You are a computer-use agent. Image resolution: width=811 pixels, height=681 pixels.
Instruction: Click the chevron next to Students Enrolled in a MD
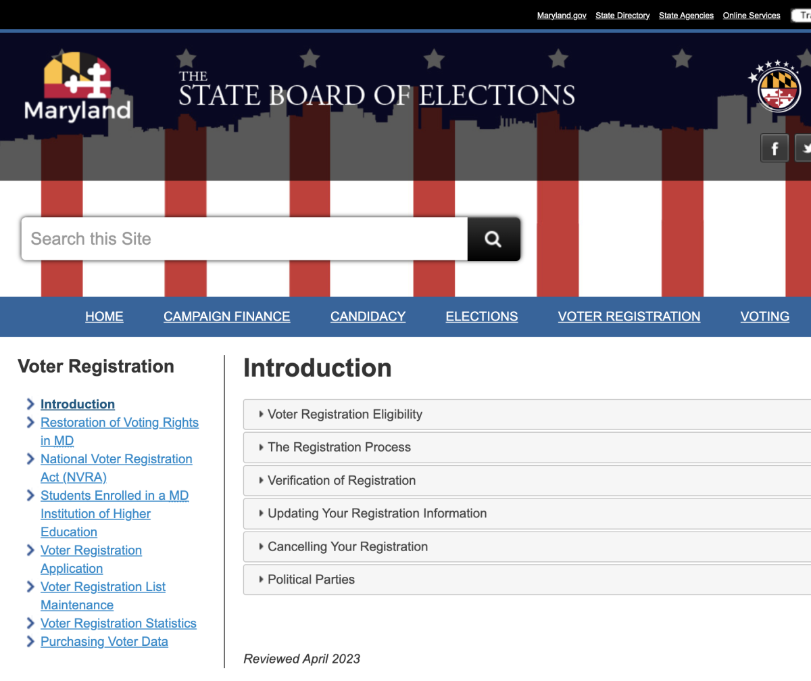30,496
